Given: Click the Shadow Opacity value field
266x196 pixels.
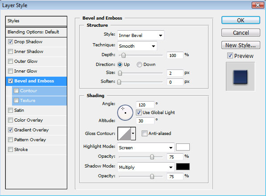Looking at the screenshot, I should (x=175, y=176).
